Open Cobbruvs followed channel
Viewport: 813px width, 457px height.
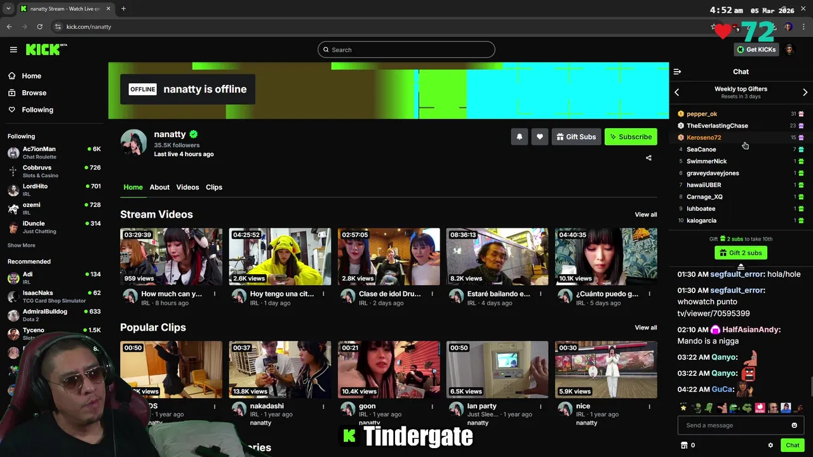[x=54, y=171]
